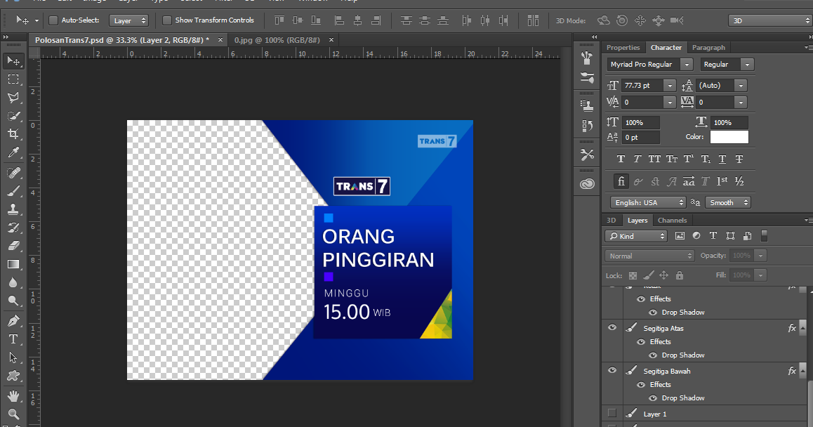
Task: Toggle Underline text style
Action: [722, 159]
